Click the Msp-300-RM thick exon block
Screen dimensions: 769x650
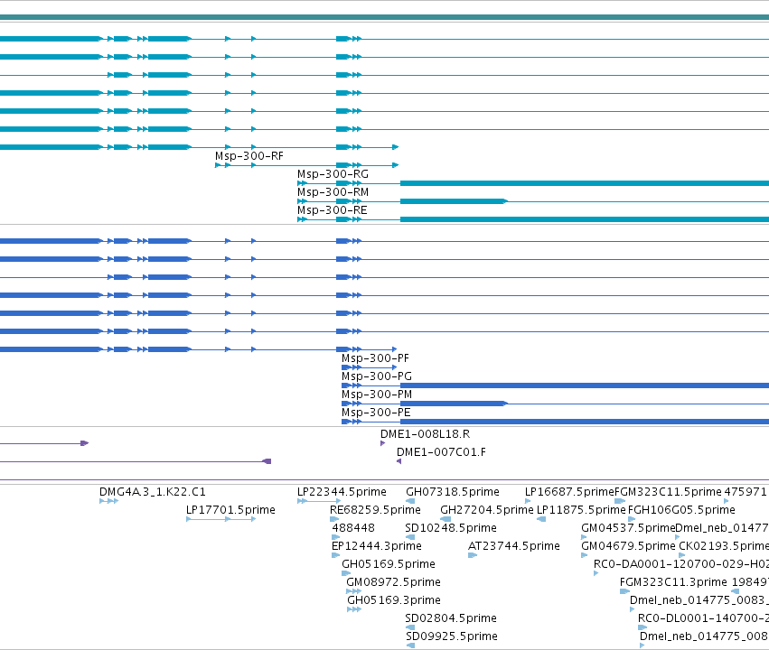tap(455, 201)
